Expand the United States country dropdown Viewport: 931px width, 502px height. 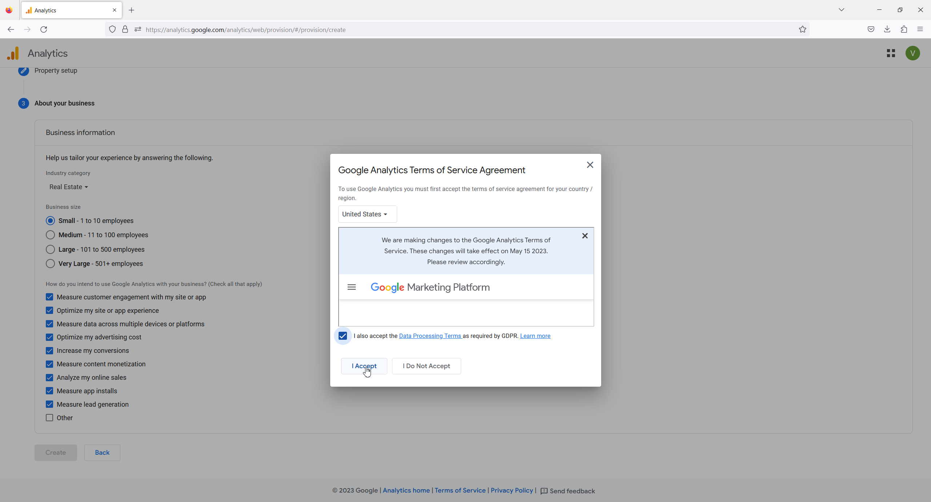point(367,214)
